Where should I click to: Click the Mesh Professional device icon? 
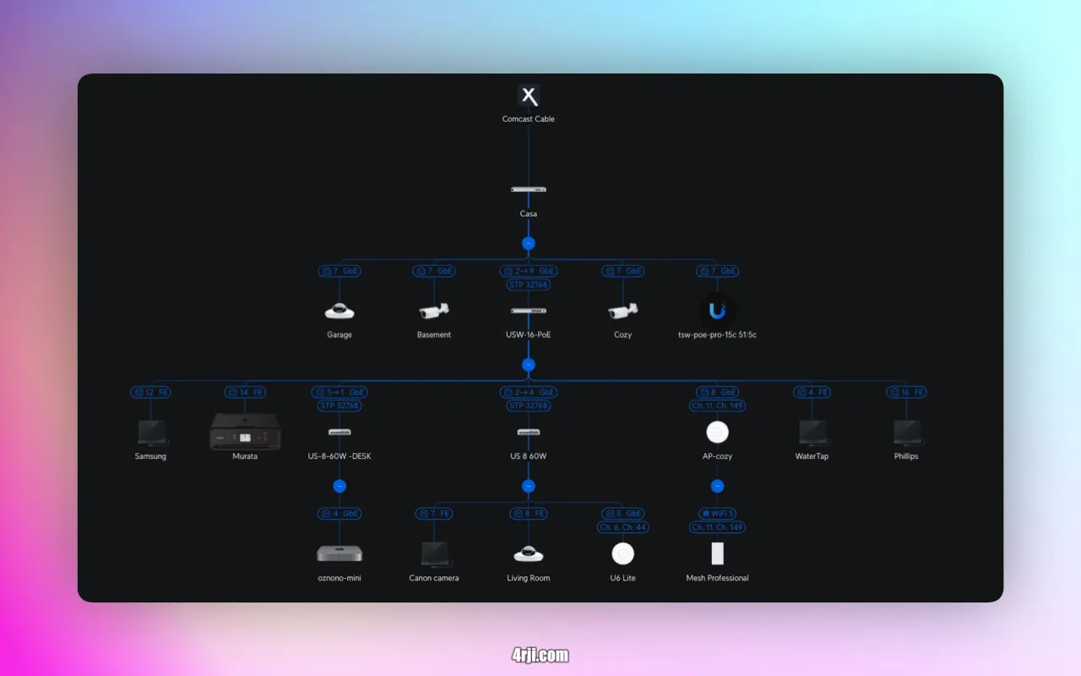pos(717,553)
